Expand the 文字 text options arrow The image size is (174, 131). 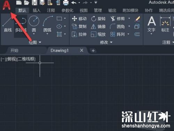151,34
